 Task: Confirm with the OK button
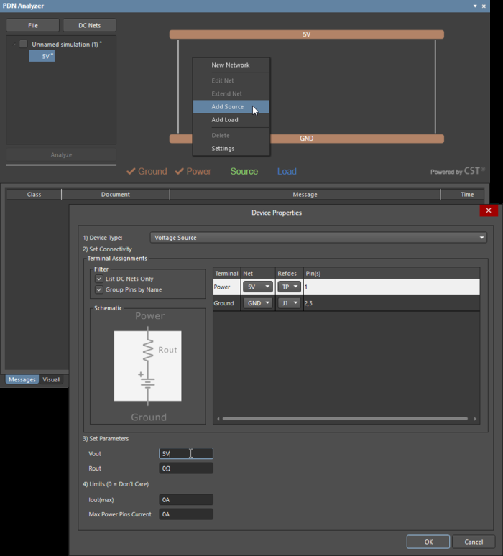click(428, 542)
